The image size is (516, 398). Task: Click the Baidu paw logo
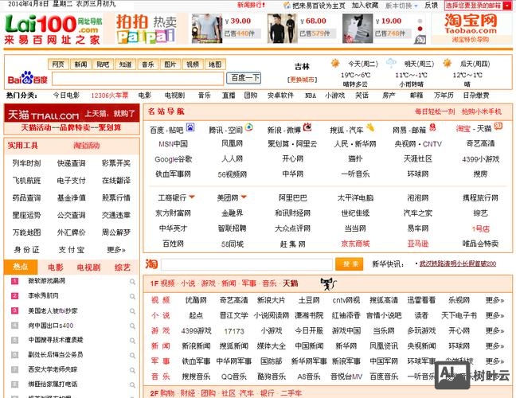(x=28, y=78)
